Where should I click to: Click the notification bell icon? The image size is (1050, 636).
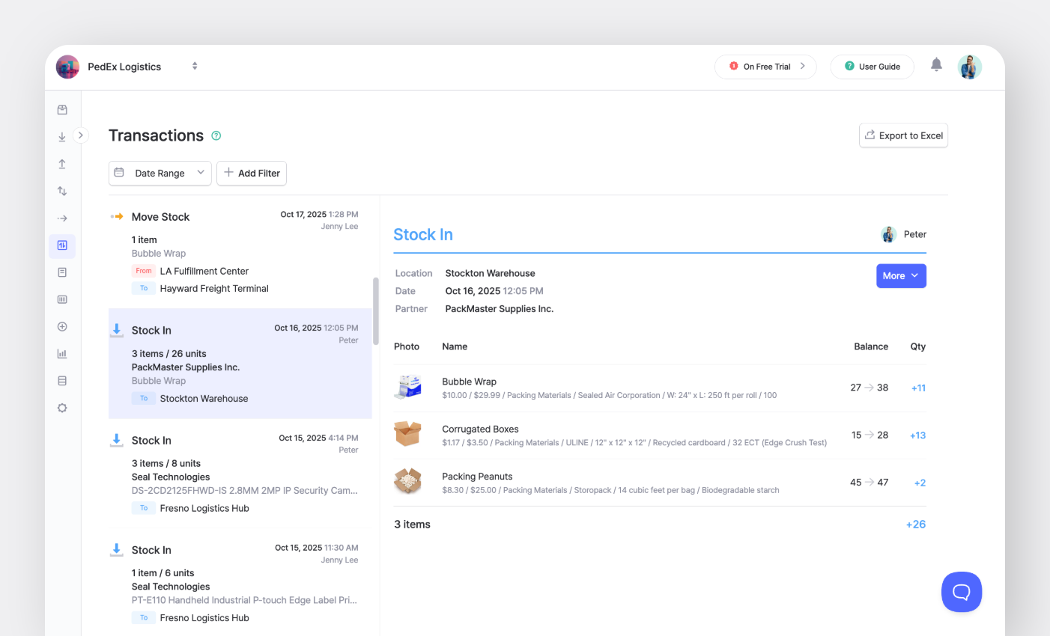(x=936, y=65)
